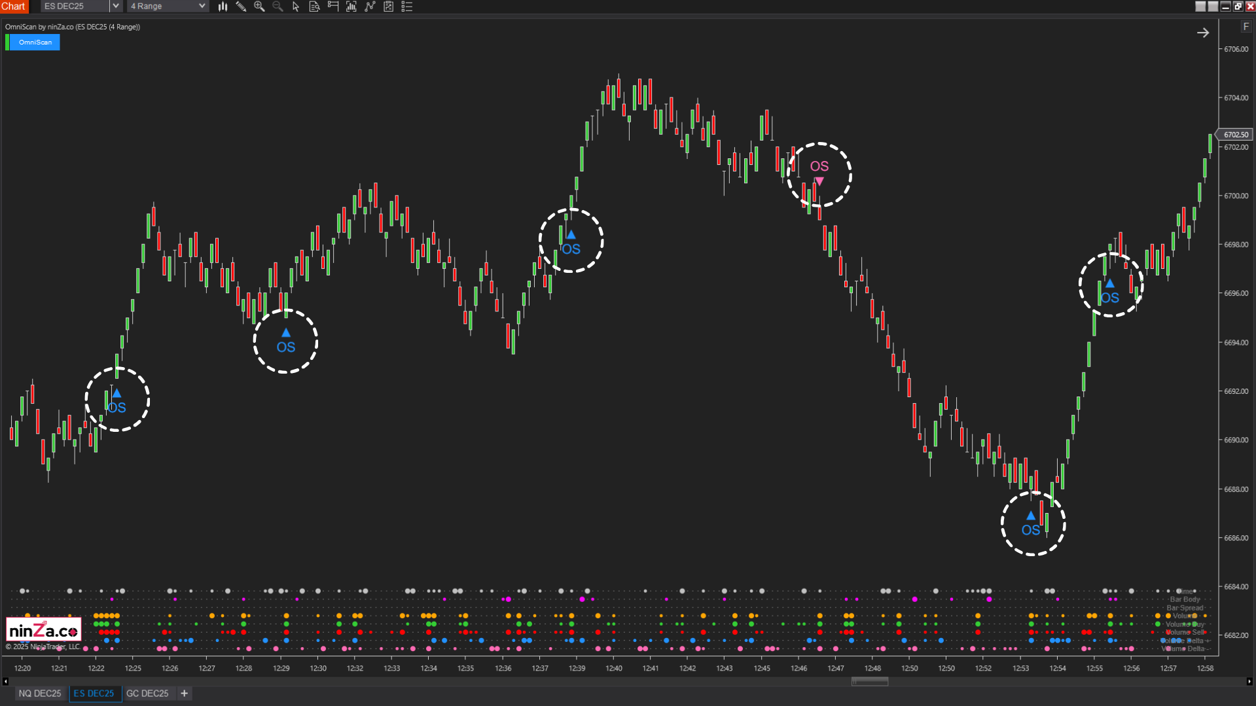Click the Zoom In magnifier icon

pos(259,7)
